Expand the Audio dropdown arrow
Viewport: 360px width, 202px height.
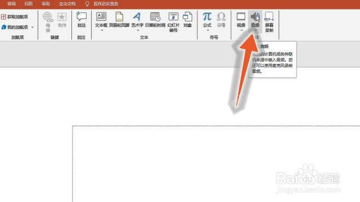[x=255, y=30]
